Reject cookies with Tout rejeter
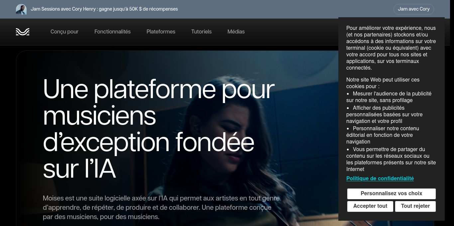Screen dimensions: 454x226 415,206
